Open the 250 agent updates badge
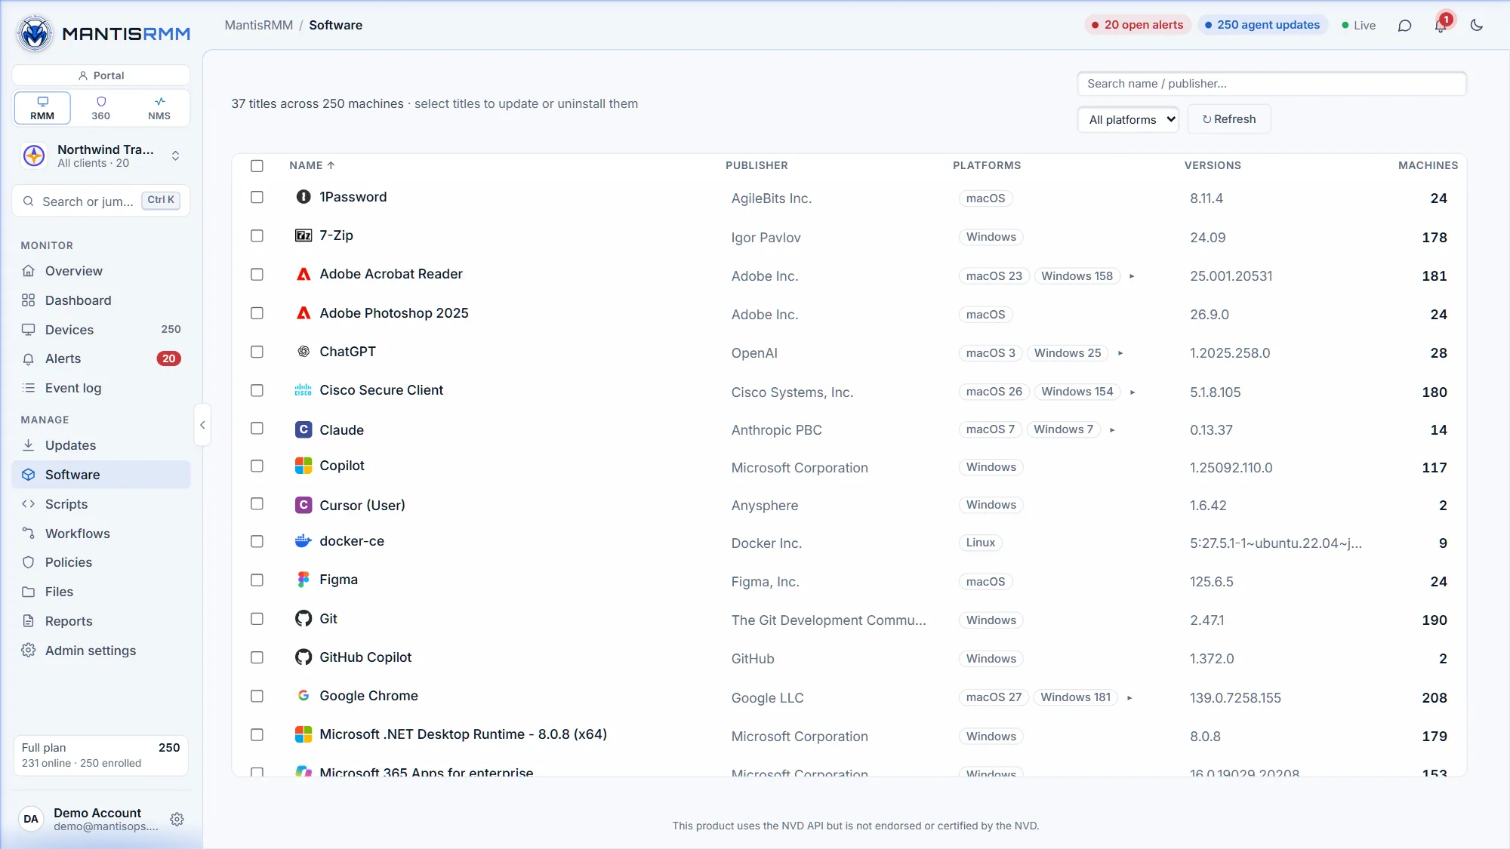The height and width of the screenshot is (849, 1510). tap(1262, 25)
